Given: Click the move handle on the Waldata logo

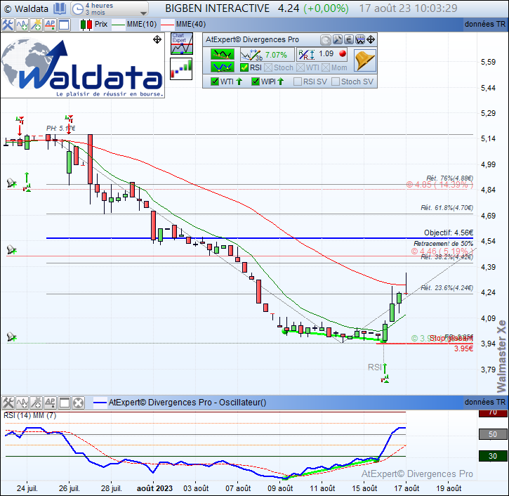Looking at the screenshot, I should [x=157, y=39].
